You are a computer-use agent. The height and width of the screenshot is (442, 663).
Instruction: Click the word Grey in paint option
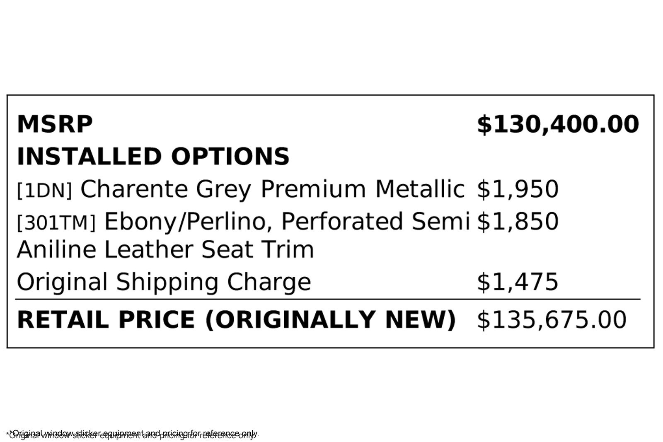point(223,189)
